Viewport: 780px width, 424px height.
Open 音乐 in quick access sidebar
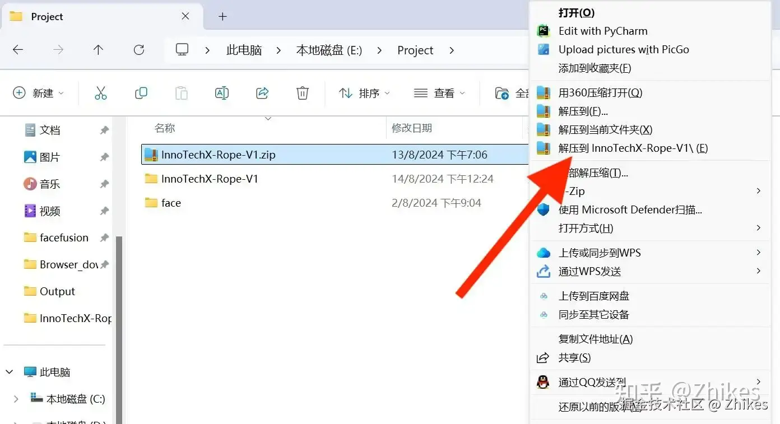pyautogui.click(x=50, y=184)
